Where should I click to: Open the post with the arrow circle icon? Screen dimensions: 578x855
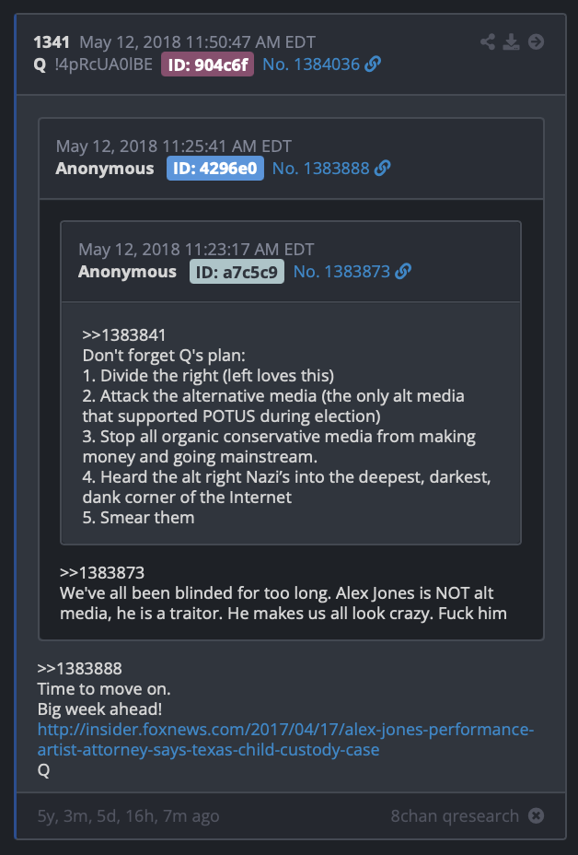(x=536, y=42)
